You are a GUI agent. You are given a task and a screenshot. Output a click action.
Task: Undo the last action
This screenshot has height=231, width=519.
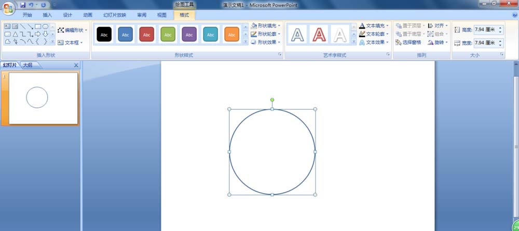click(31, 5)
